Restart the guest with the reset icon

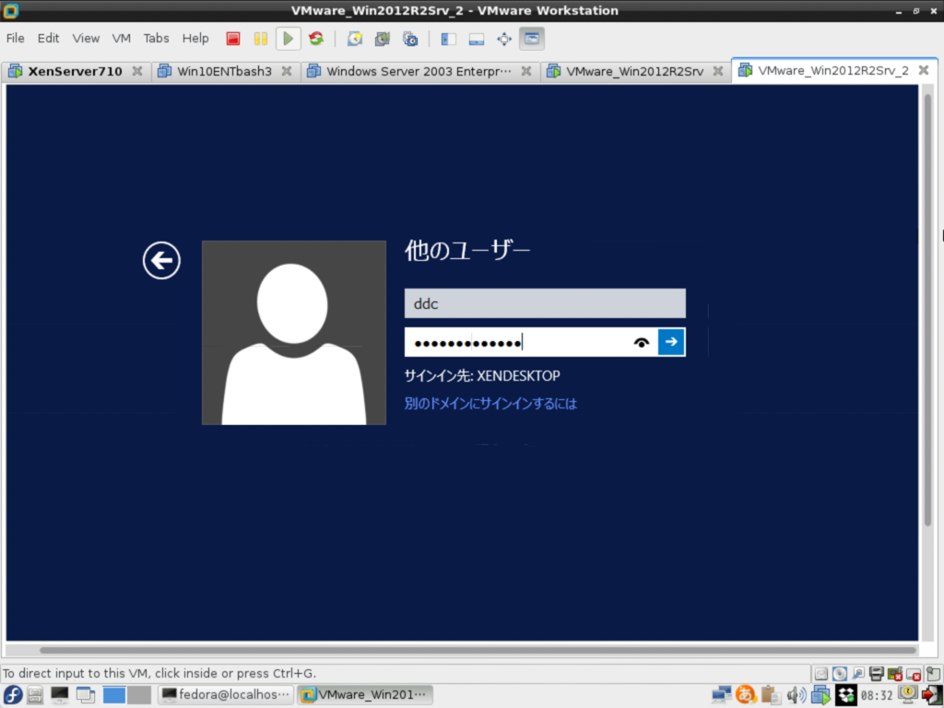coord(316,39)
